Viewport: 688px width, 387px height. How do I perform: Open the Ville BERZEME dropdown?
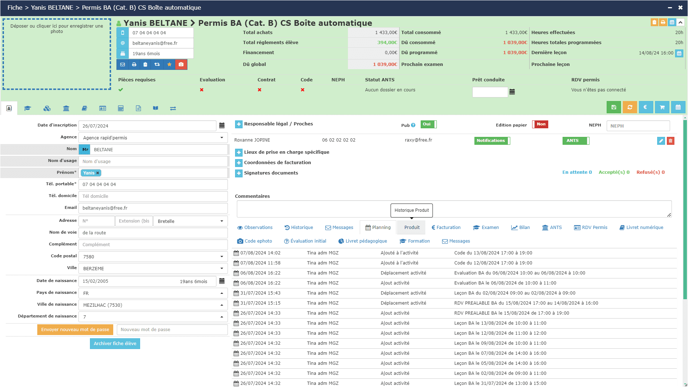(153, 269)
